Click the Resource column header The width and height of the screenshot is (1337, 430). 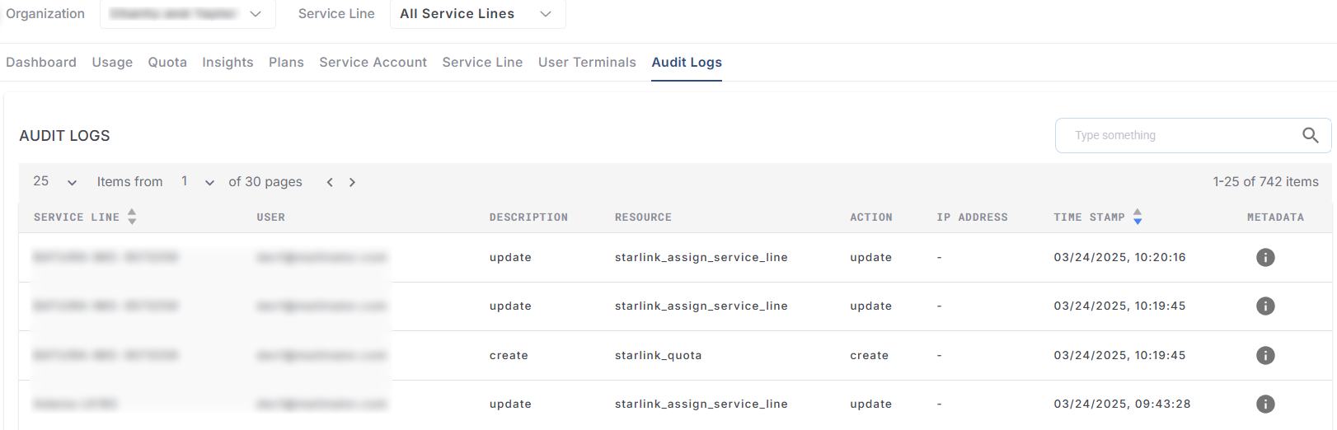point(643,217)
